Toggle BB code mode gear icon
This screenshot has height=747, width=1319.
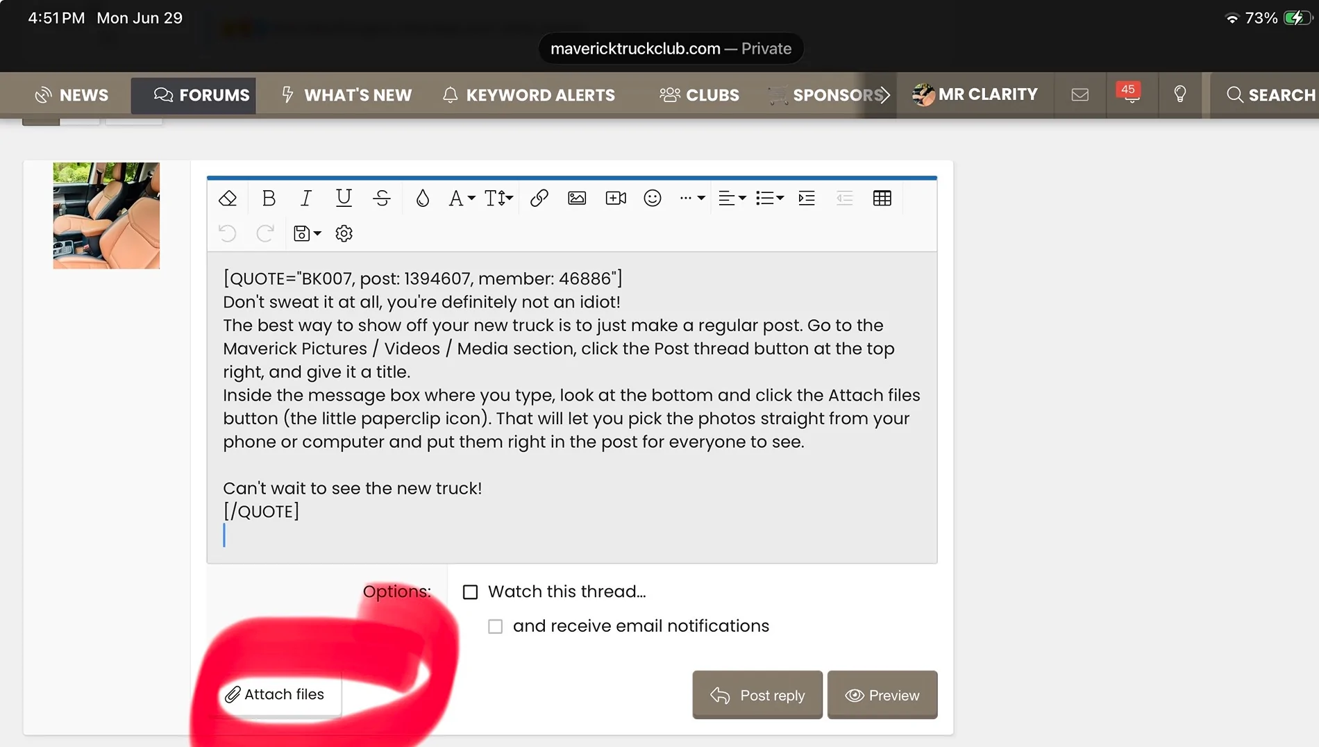pyautogui.click(x=344, y=234)
